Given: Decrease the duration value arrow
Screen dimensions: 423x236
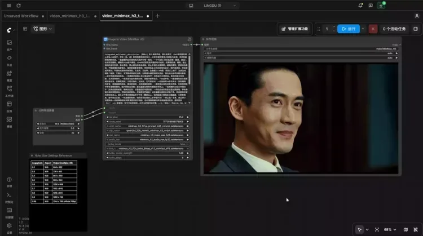Looking at the screenshot, I should [x=107, y=117].
